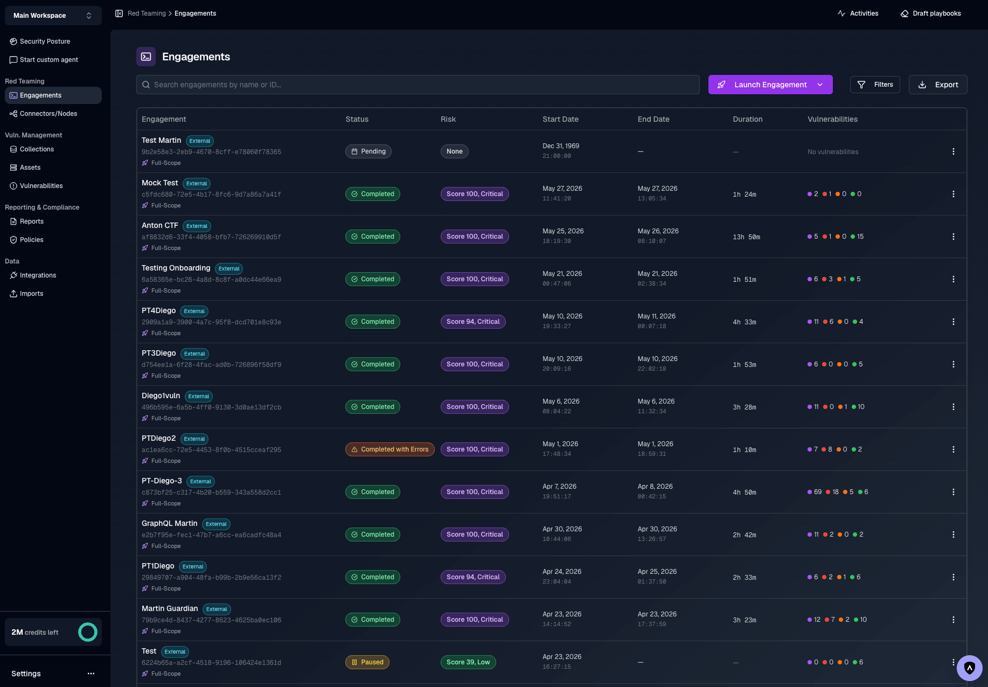Click the floating assistant icon at bottom right
This screenshot has height=687, width=988.
tap(970, 668)
